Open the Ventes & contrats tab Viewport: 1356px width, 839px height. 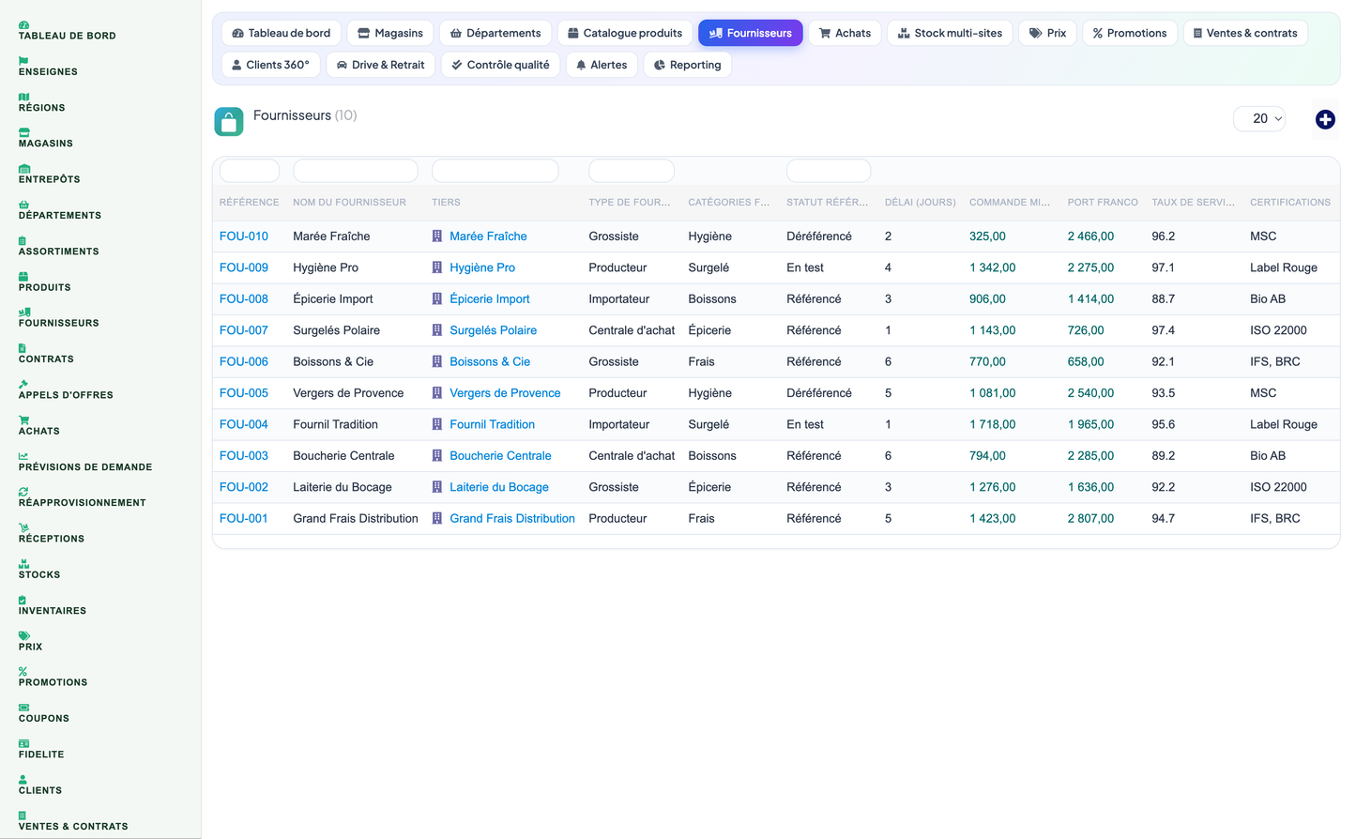pyautogui.click(x=1245, y=33)
